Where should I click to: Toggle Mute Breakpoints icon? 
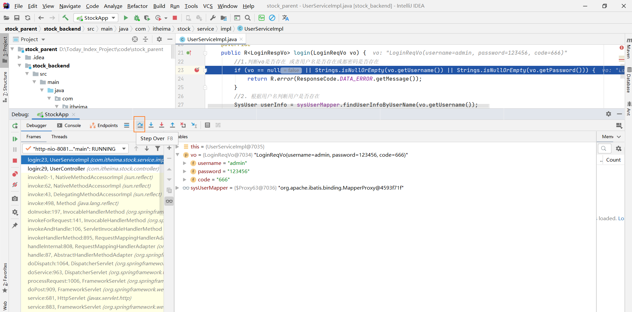tap(15, 185)
